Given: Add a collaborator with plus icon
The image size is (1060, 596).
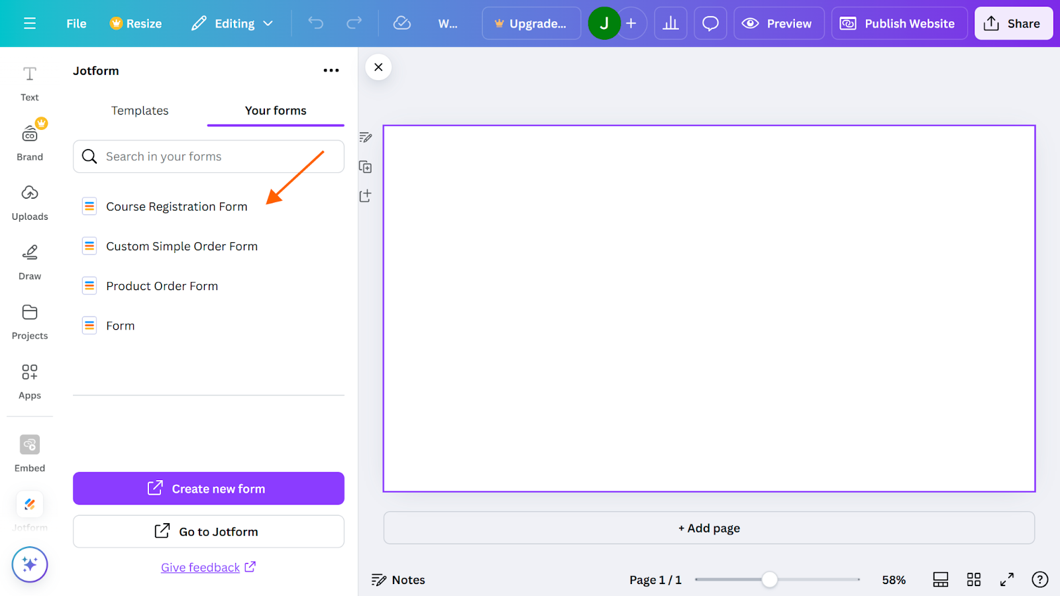Looking at the screenshot, I should coord(631,24).
